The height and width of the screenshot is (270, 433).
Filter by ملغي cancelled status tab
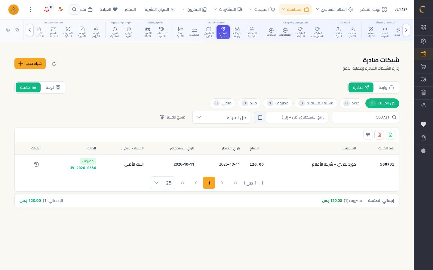(x=223, y=103)
